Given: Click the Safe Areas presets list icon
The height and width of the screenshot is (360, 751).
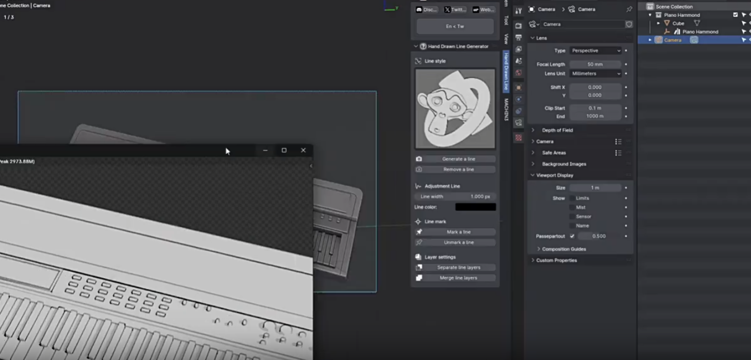Looking at the screenshot, I should (618, 153).
